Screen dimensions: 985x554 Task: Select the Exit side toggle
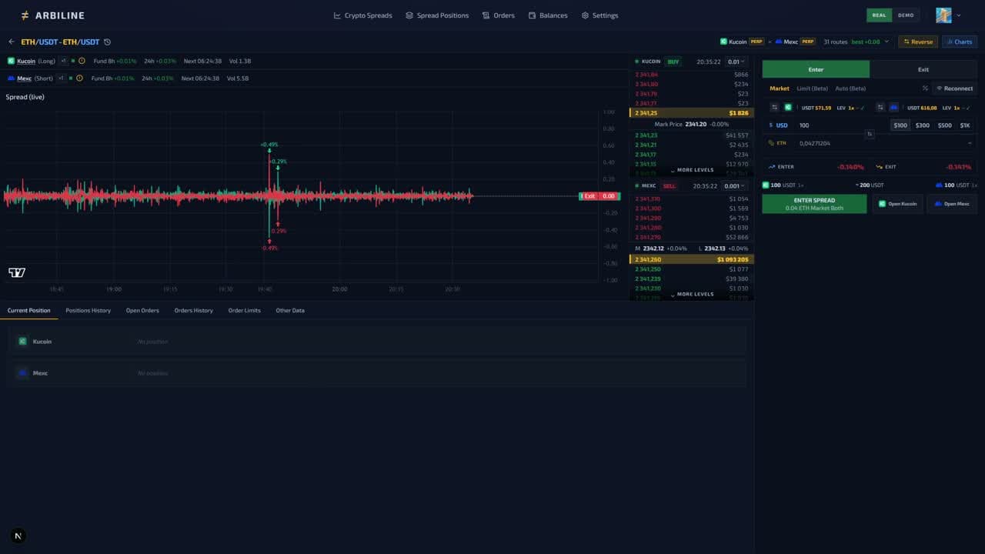pyautogui.click(x=923, y=69)
